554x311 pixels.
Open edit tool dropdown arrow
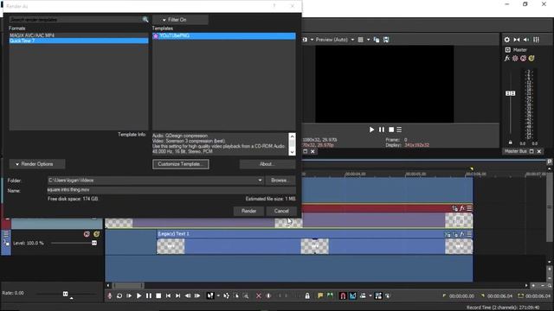(x=218, y=295)
